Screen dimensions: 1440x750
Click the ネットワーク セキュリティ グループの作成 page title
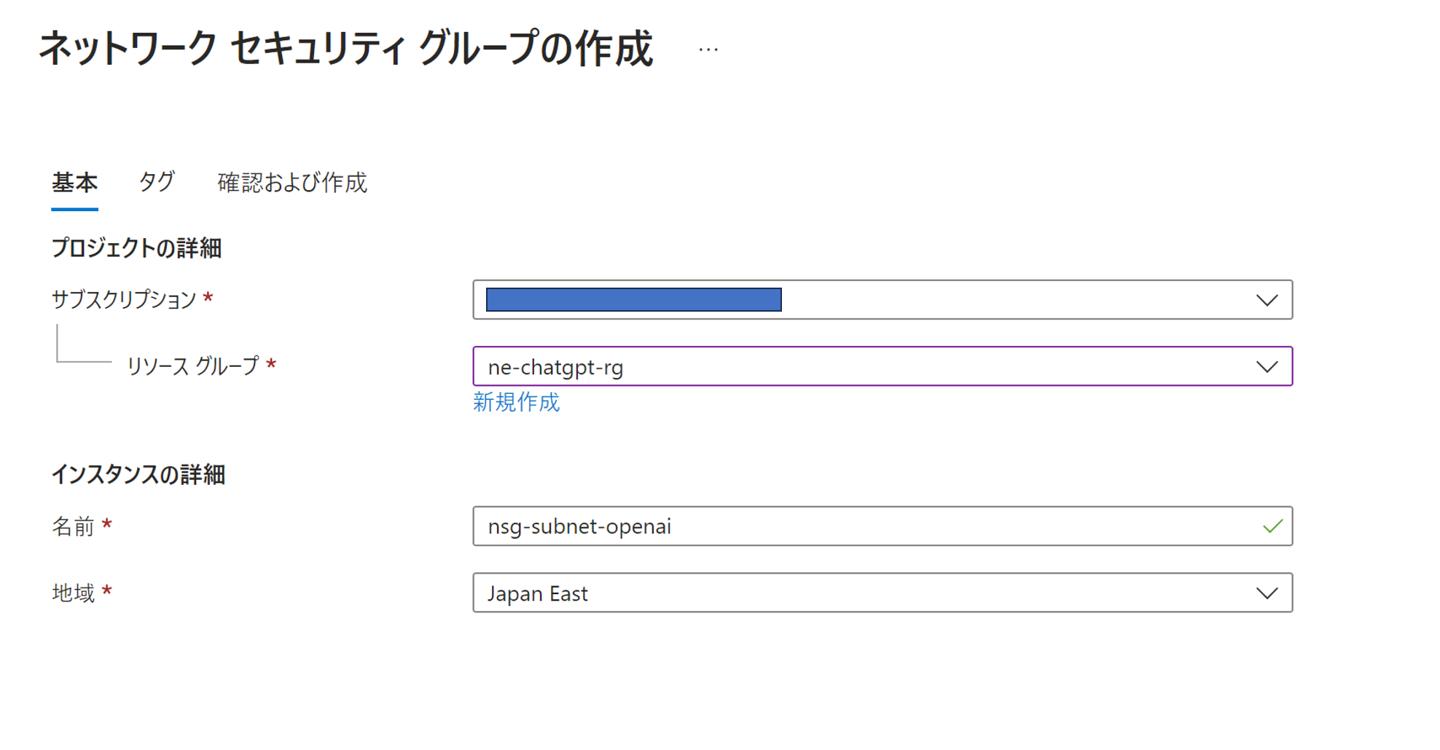tap(345, 50)
